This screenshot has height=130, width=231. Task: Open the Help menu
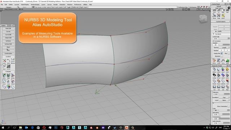point(91,5)
